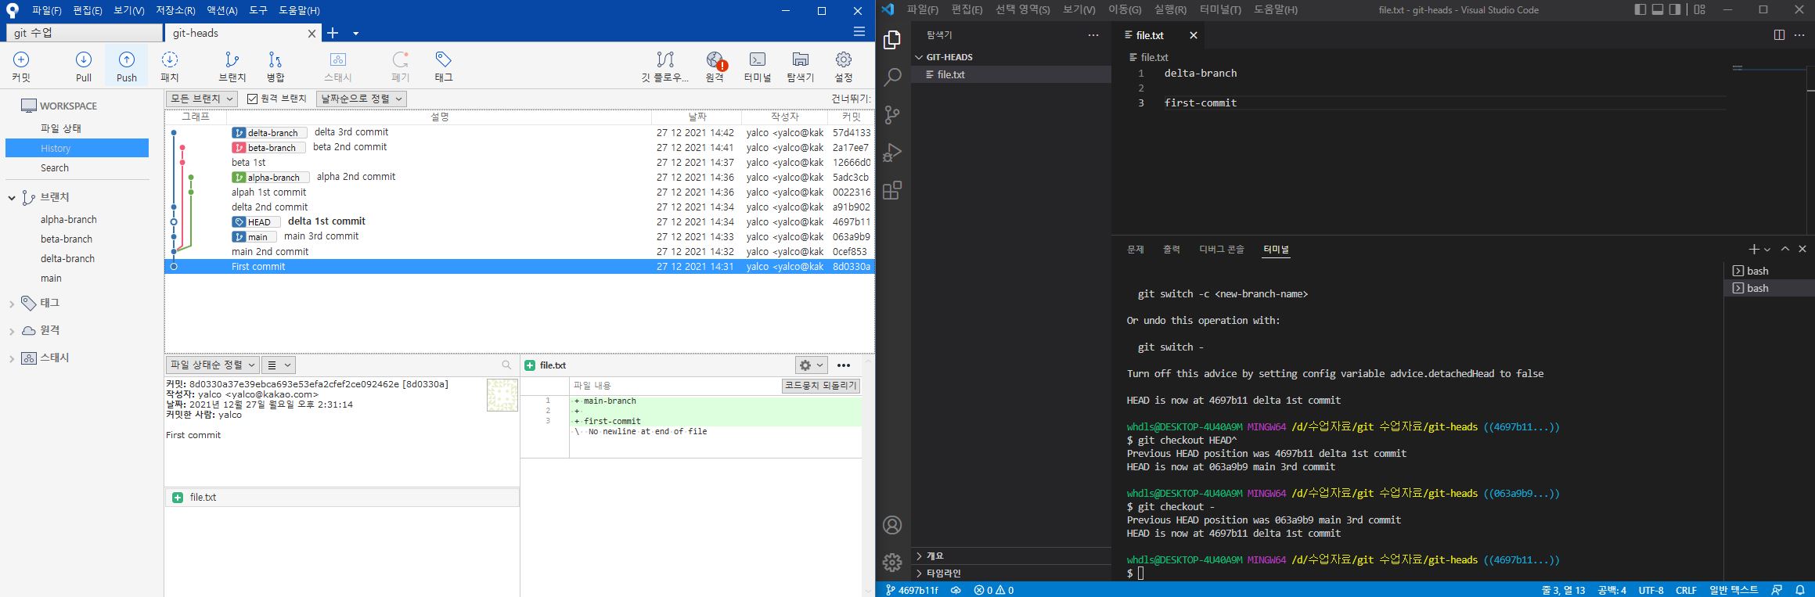
Task: Click the 스태시 (Stash) toolbar icon
Action: pyautogui.click(x=338, y=67)
